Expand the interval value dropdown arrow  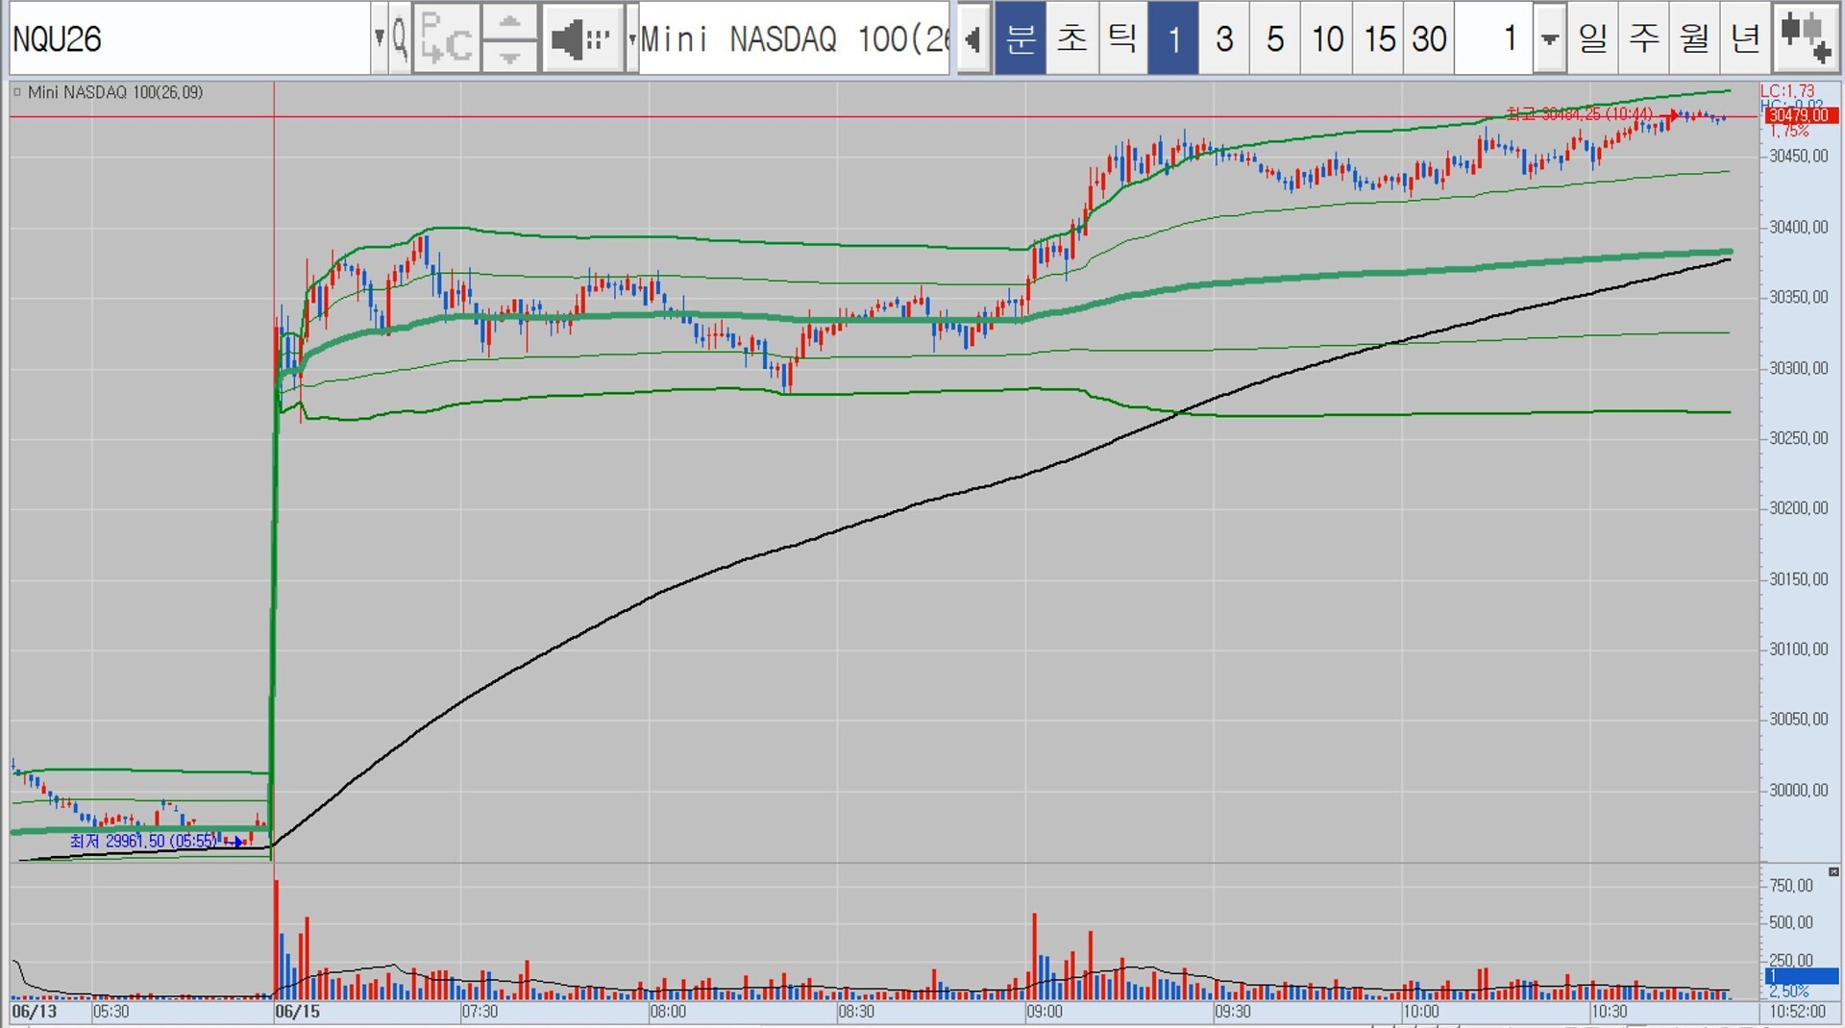pos(1549,38)
